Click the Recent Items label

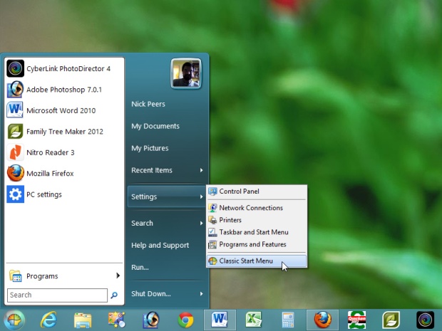(152, 170)
